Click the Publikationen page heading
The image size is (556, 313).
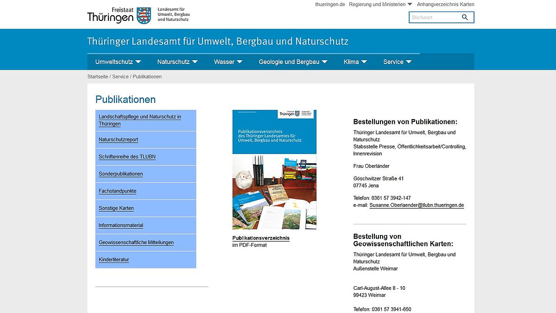tap(126, 99)
